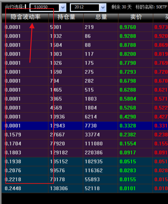Image resolution: width=168 pixels, height=204 pixels.
Task: Select ask price 0.5804
Action: coord(128,99)
